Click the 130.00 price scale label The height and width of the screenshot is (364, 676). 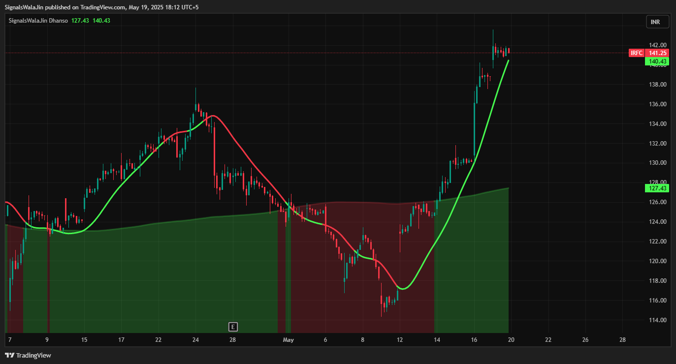click(657, 163)
